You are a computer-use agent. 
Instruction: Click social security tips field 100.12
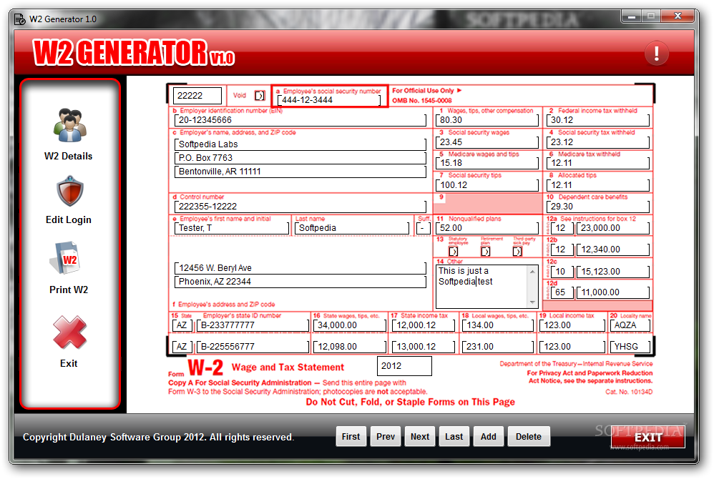pos(486,185)
